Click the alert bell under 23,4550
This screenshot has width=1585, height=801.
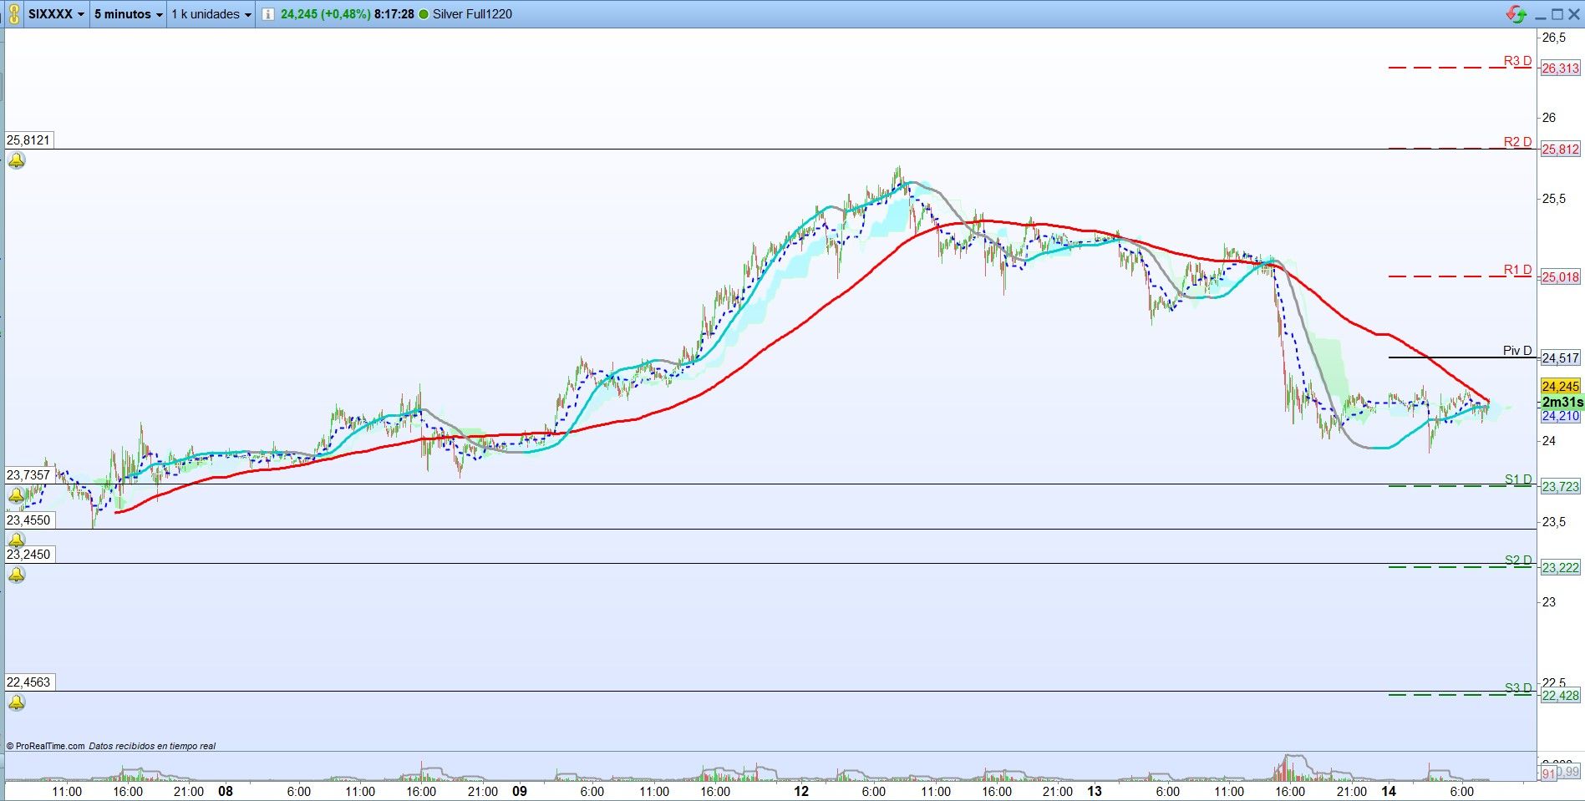point(17,540)
